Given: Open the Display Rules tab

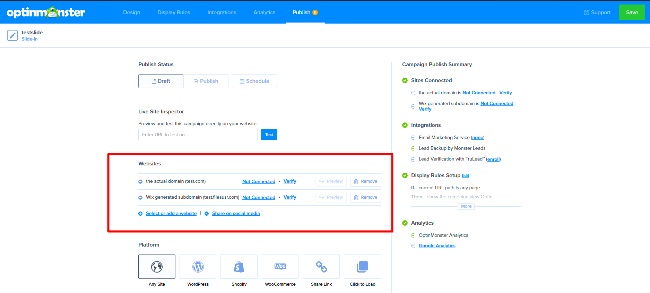Looking at the screenshot, I should click(x=174, y=12).
